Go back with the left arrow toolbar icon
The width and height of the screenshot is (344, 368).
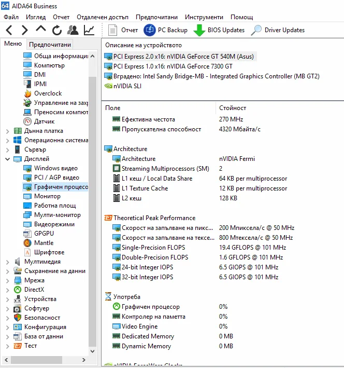[x=9, y=30]
